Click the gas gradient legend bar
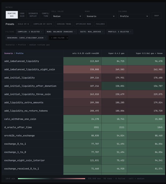 coord(51,179)
